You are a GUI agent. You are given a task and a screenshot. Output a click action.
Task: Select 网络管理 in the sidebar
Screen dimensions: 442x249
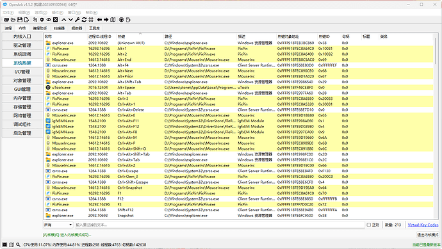pos(22,115)
